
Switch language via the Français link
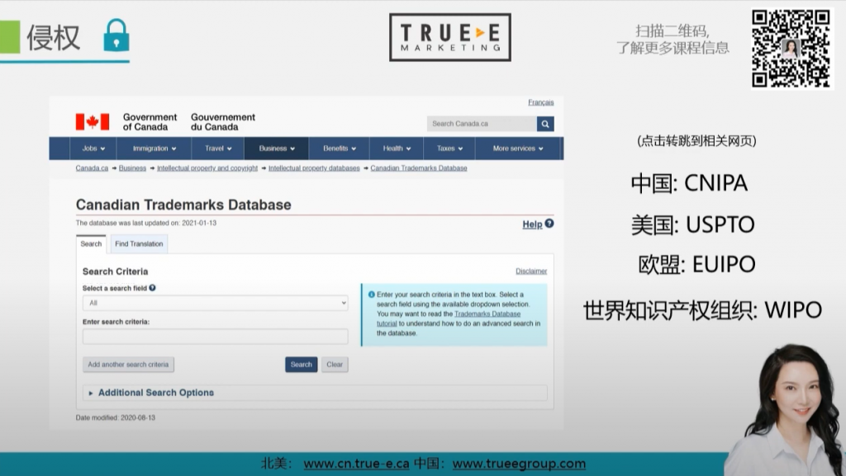(x=541, y=102)
